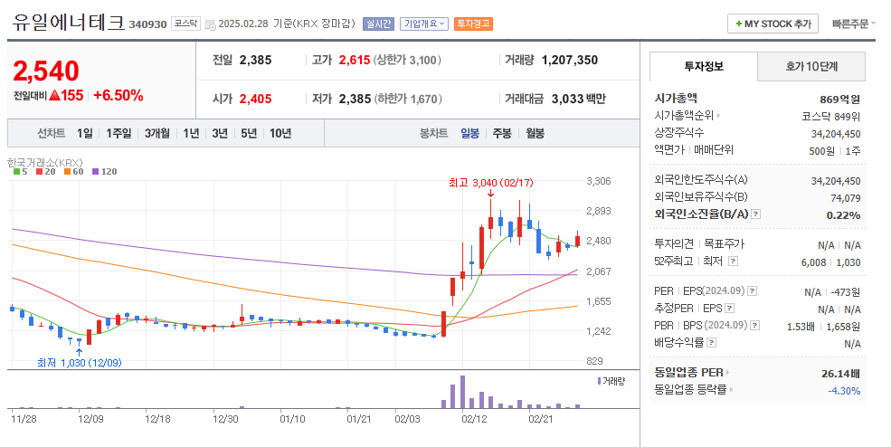Select the 월봉 monthly candle chart
891x447 pixels.
536,133
